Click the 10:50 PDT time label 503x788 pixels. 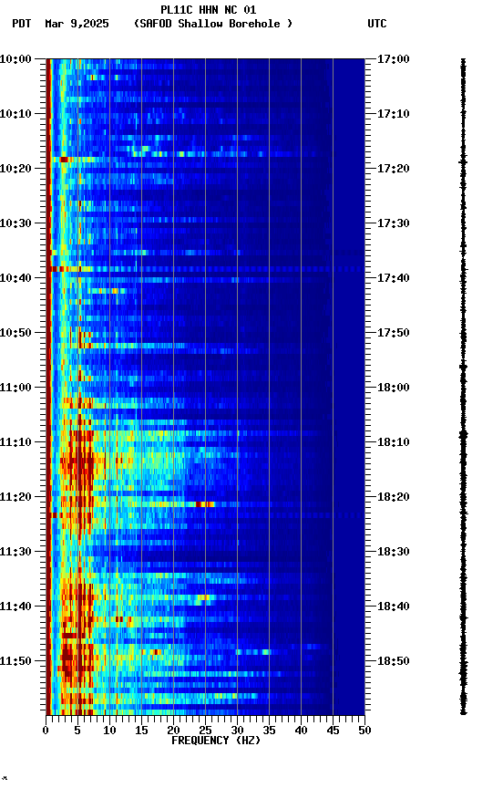(x=15, y=333)
